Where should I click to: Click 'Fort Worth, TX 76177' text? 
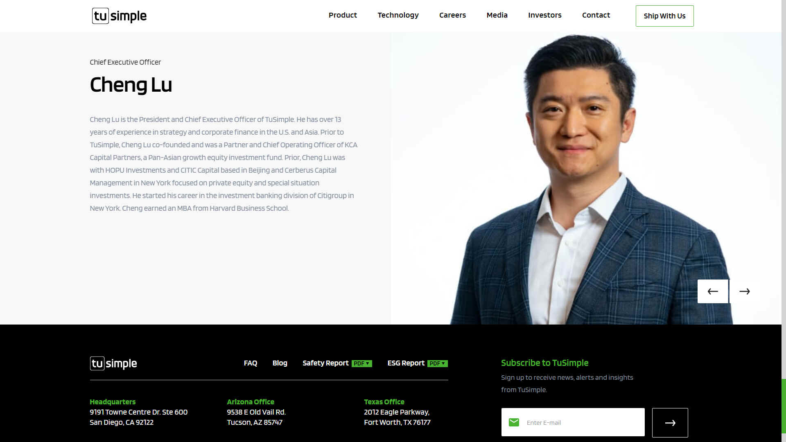[397, 422]
